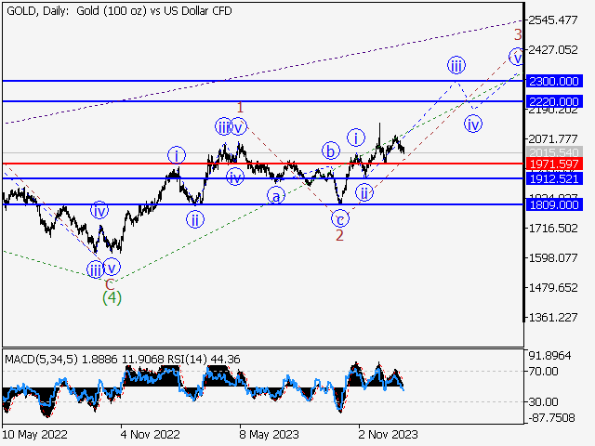Select projected circled 'iii' label near 2300 line
This screenshot has width=595, height=446.
tap(456, 65)
